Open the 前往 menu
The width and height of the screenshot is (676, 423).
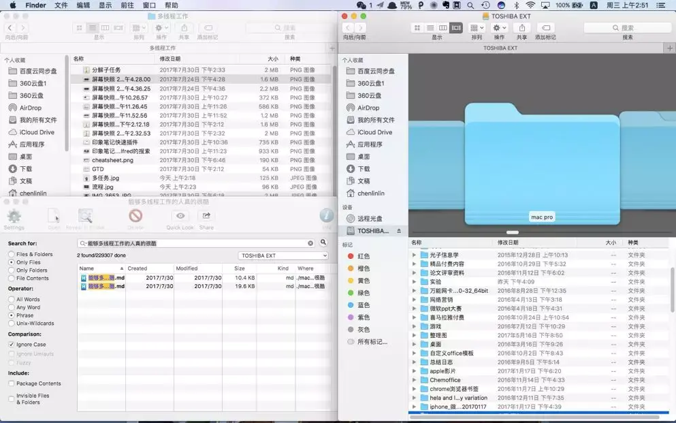click(127, 5)
